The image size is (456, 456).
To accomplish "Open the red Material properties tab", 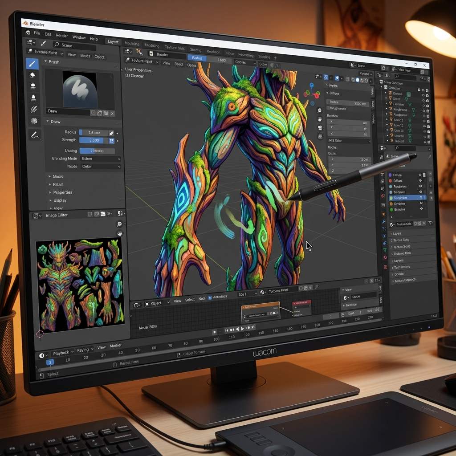I will tap(385, 257).
